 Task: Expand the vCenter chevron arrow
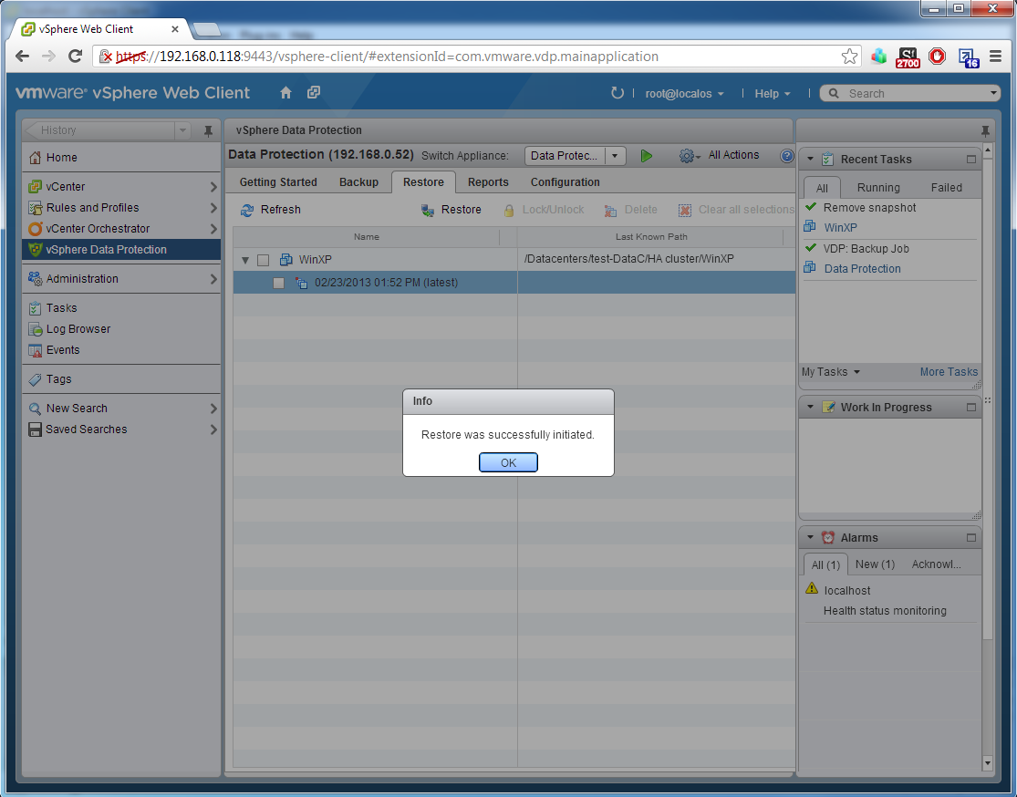(213, 187)
